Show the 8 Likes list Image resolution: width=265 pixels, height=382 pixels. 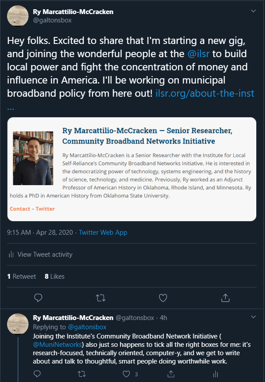point(54,276)
